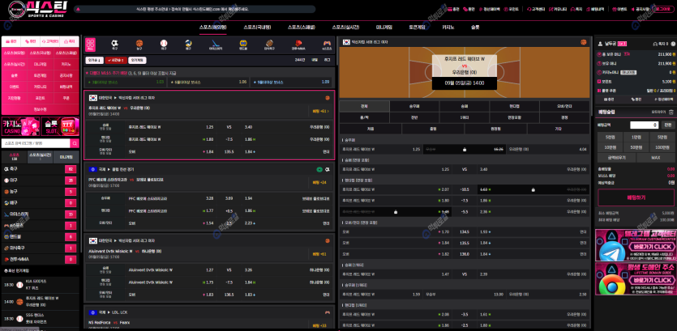
Task: Click the 로그아웃 button
Action: [662, 9]
